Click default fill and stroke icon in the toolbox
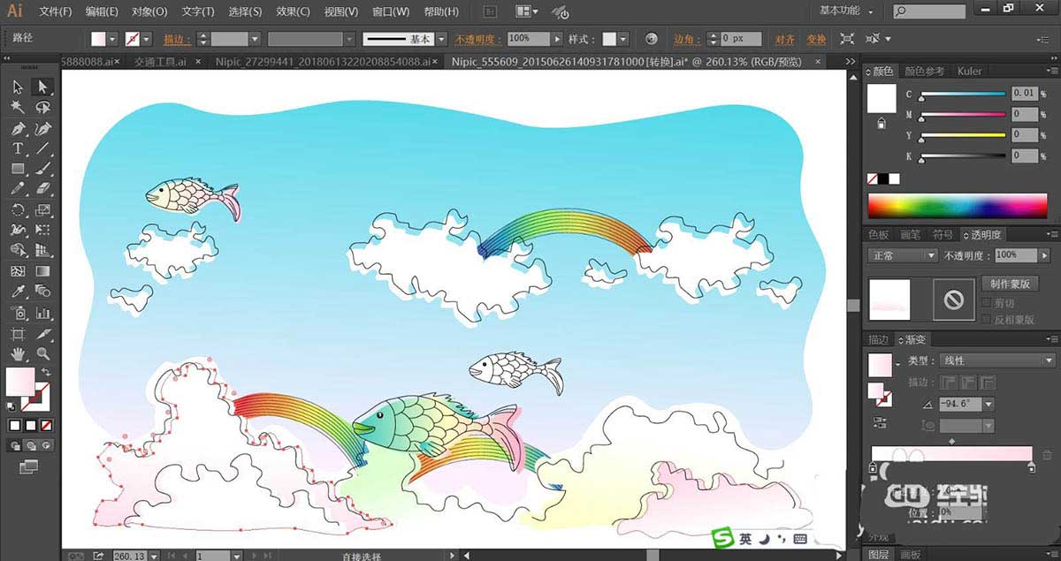The width and height of the screenshot is (1061, 561). 11,407
